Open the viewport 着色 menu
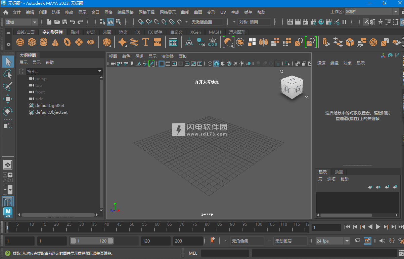 [x=126, y=57]
